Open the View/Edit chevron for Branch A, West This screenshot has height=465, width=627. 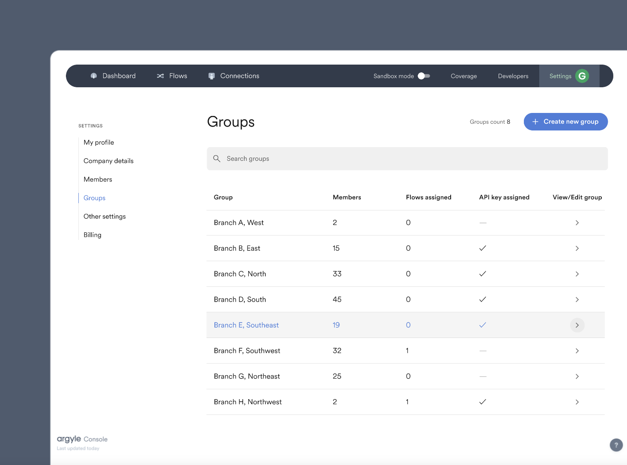(577, 222)
